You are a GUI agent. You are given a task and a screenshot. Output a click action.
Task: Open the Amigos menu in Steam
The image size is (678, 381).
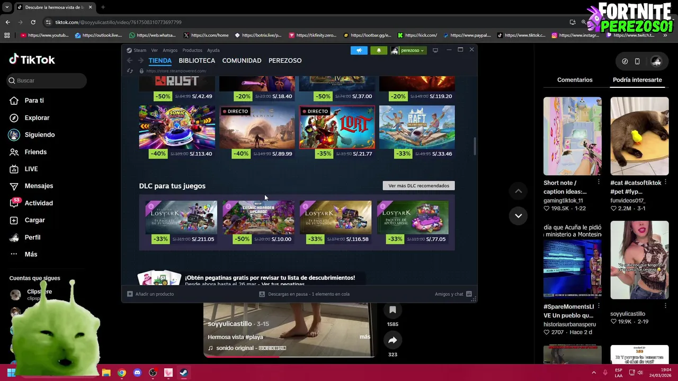[170, 50]
